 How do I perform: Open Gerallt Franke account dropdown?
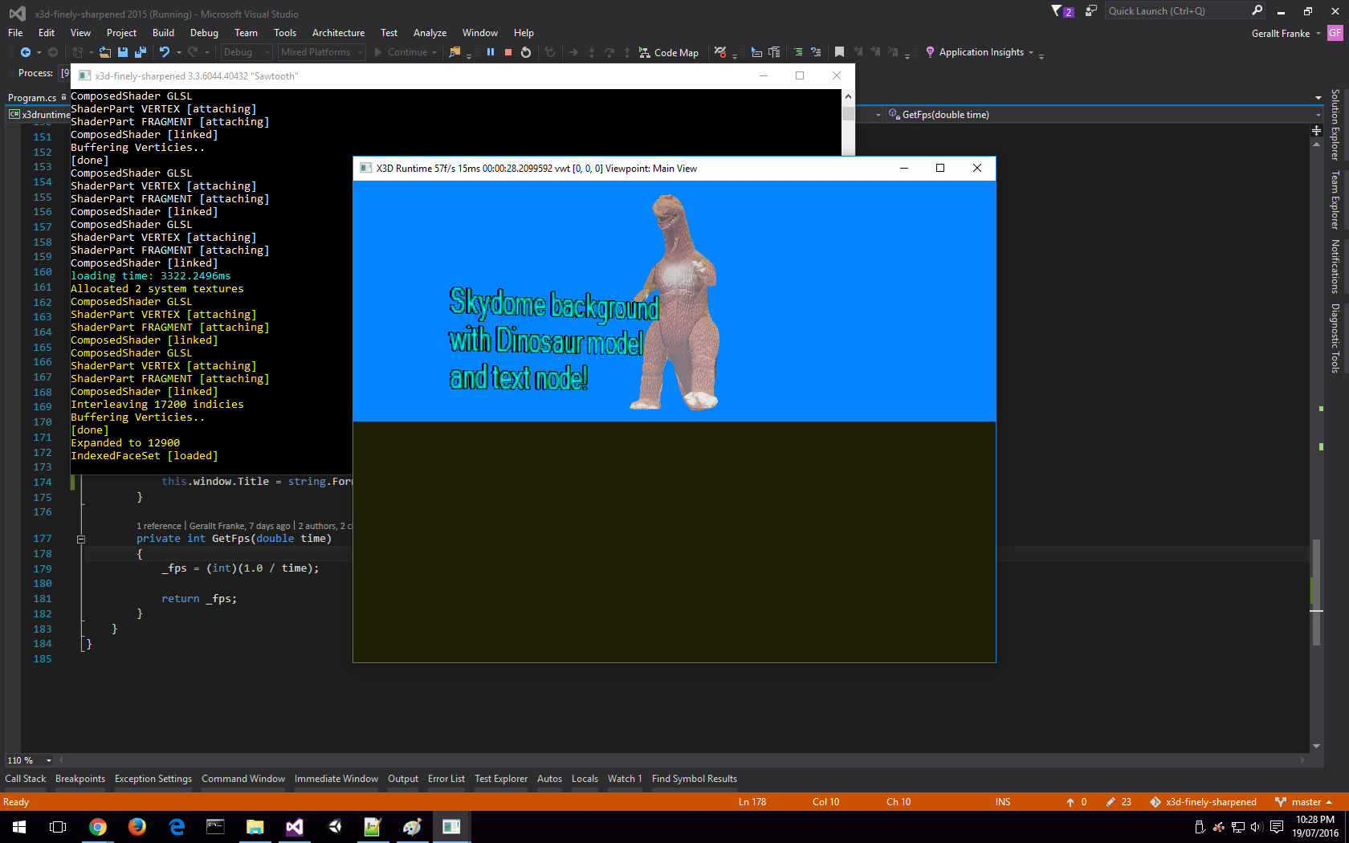(x=1286, y=33)
